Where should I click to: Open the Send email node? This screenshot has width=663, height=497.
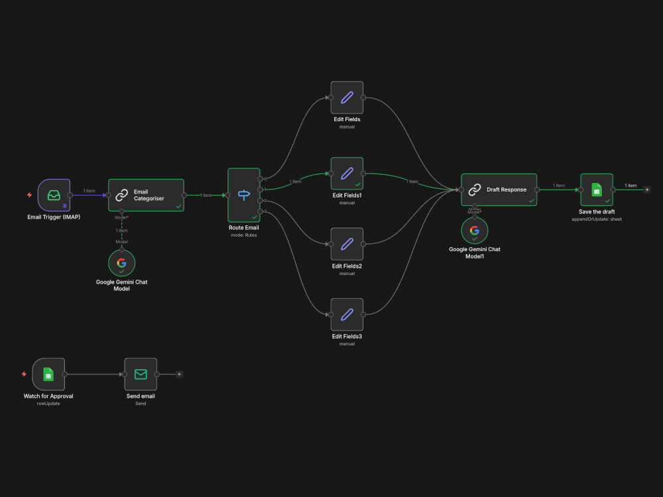[x=141, y=374]
